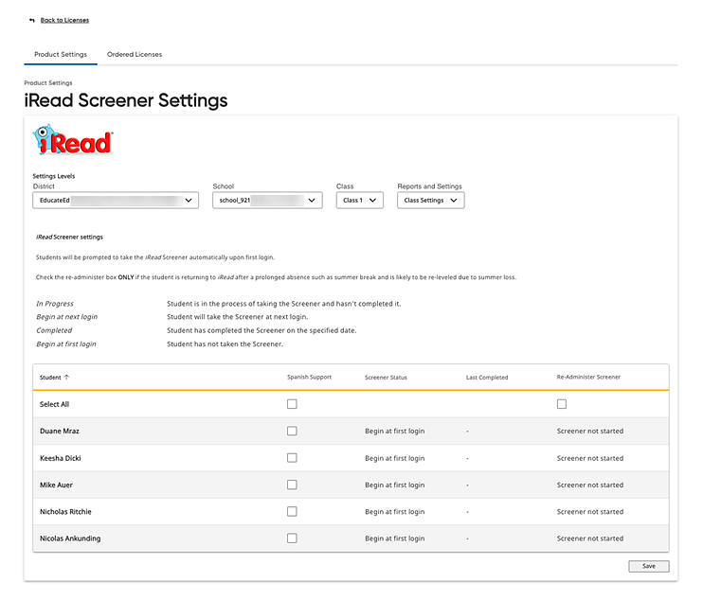The height and width of the screenshot is (600, 703).
Task: Sort by the Student column arrow
Action: click(x=67, y=377)
